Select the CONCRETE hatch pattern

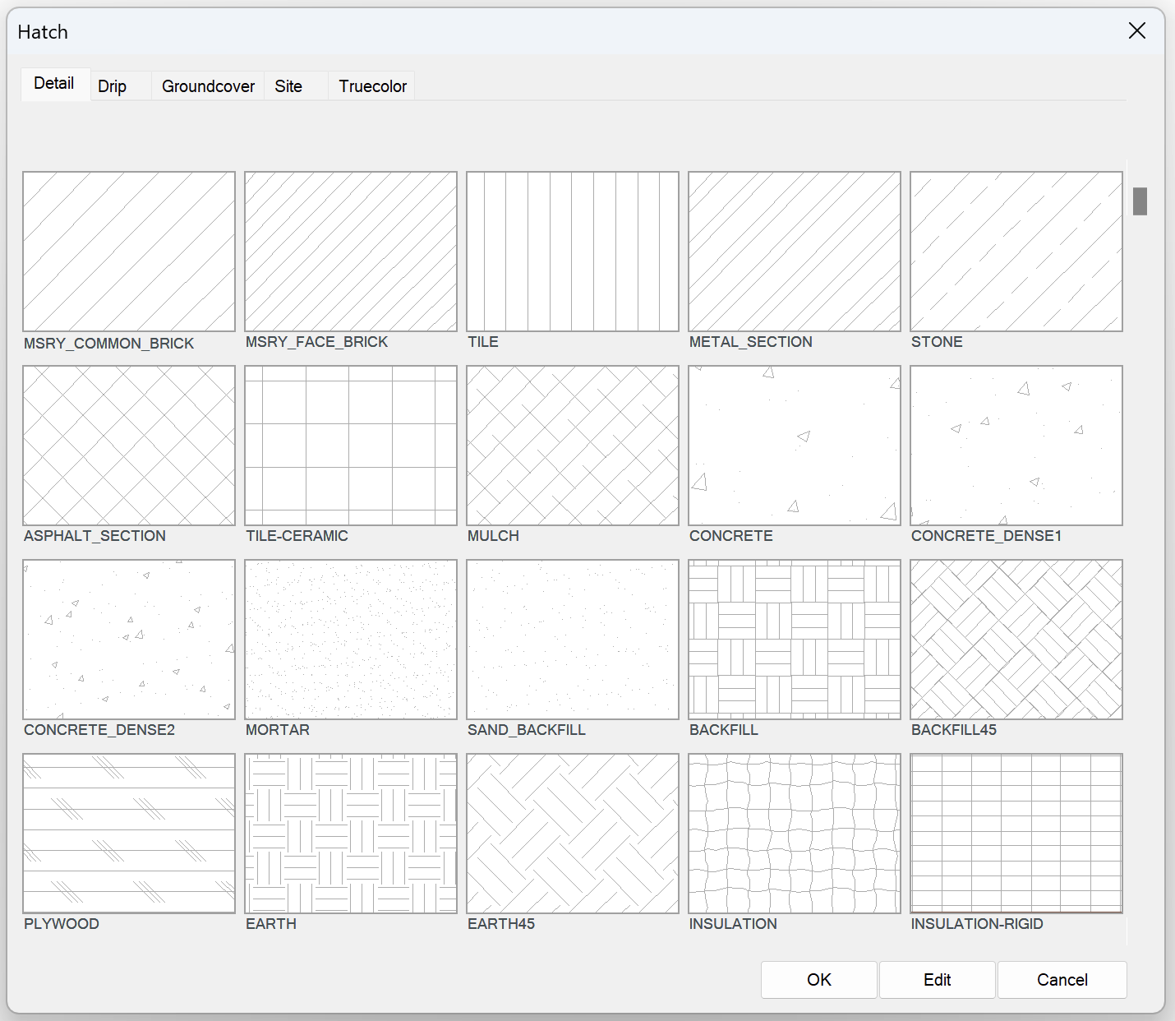pyautogui.click(x=795, y=446)
